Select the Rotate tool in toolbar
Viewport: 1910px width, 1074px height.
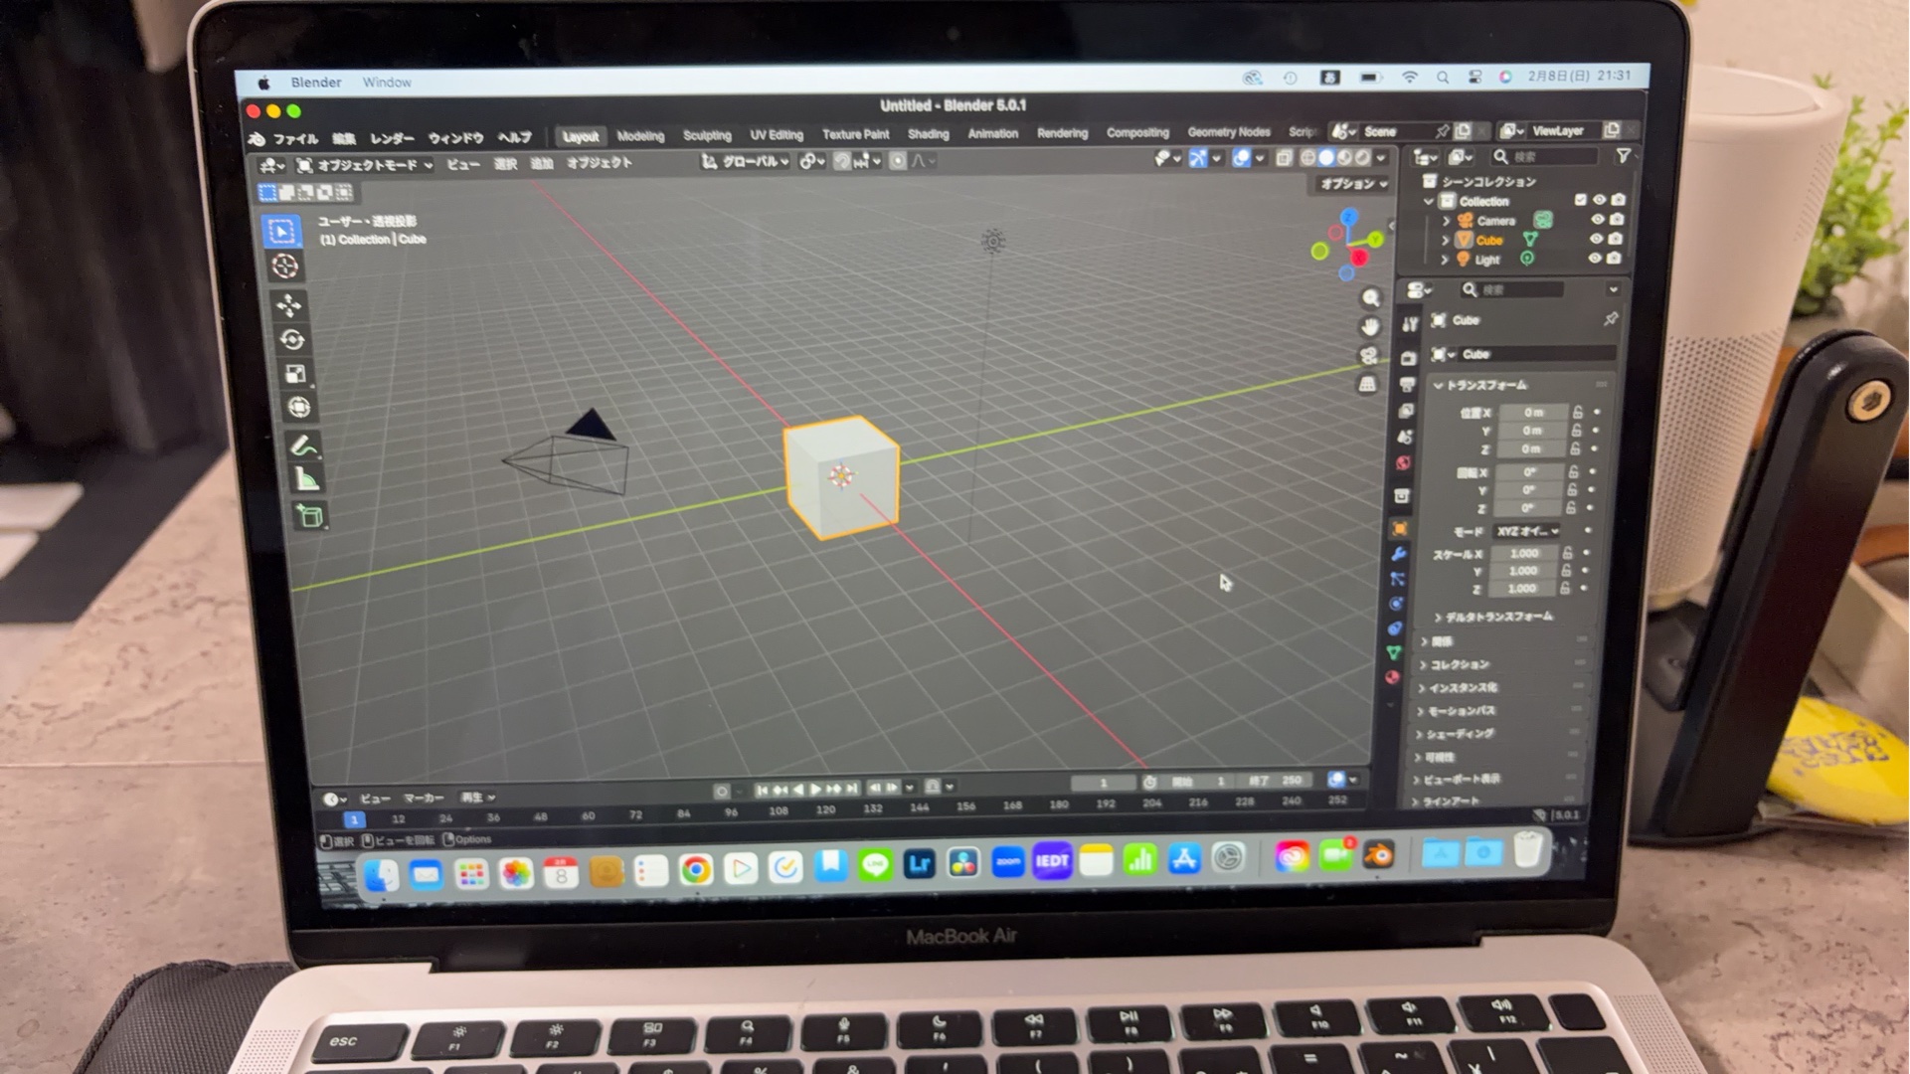290,340
